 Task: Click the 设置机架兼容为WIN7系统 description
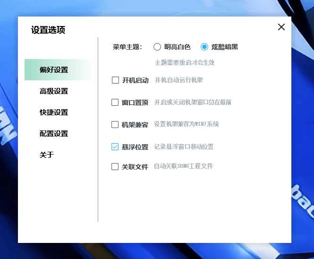pos(186,124)
